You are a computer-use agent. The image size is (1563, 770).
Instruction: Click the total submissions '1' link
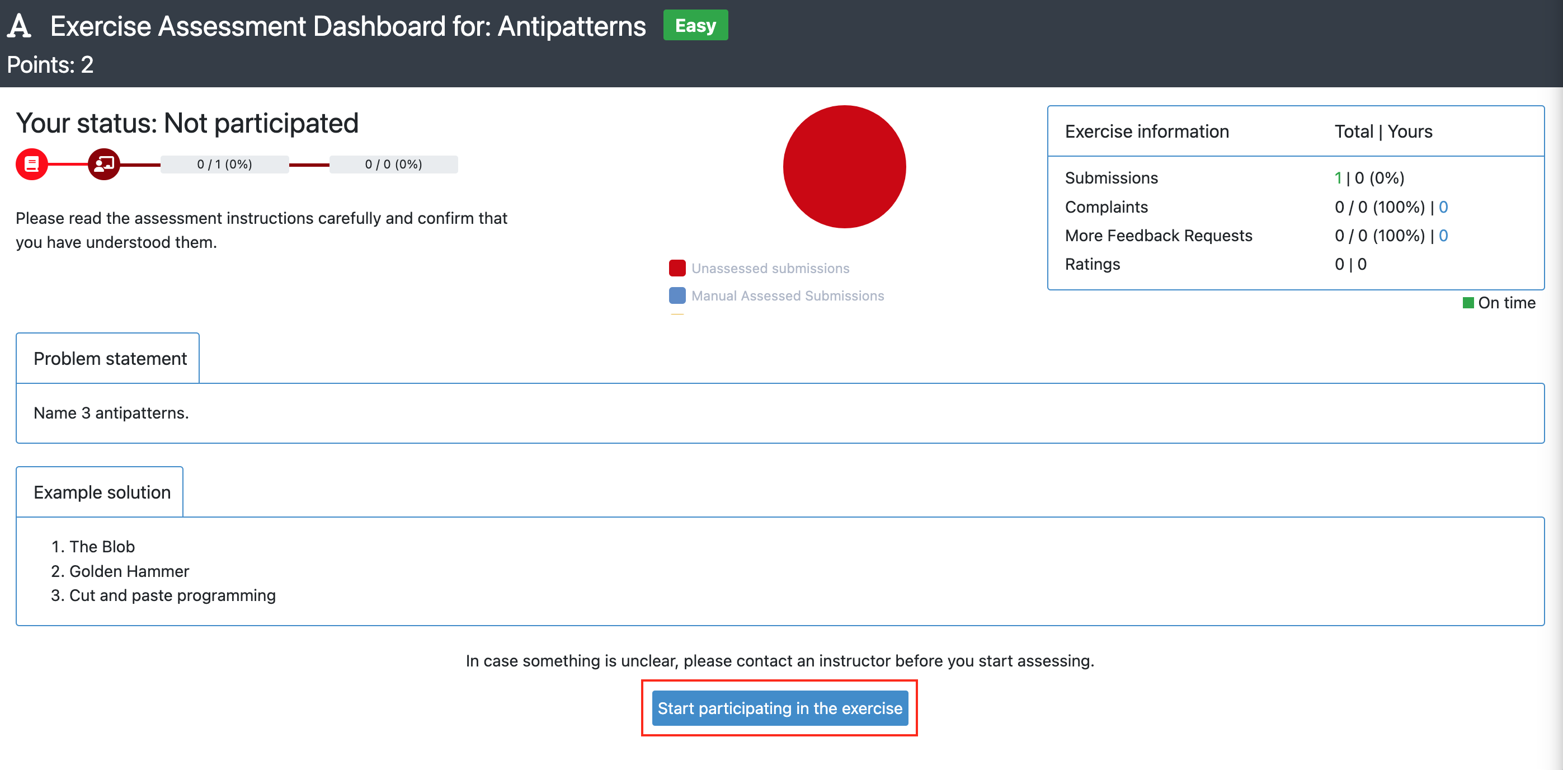(1335, 177)
